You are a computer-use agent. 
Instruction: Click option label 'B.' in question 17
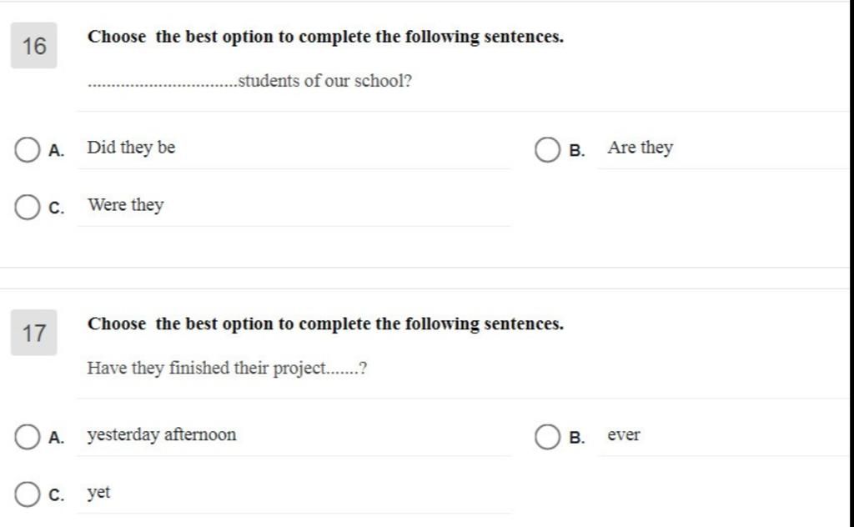(577, 438)
